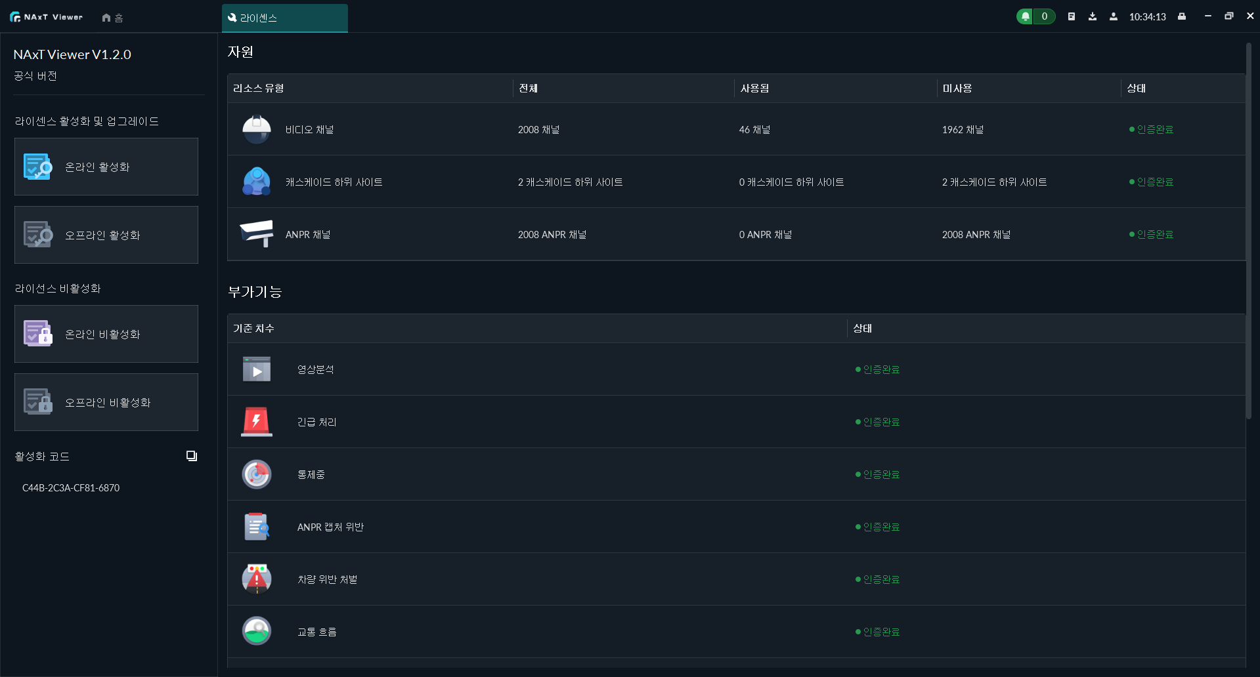
Task: Open the document icon in top toolbar
Action: [1072, 17]
